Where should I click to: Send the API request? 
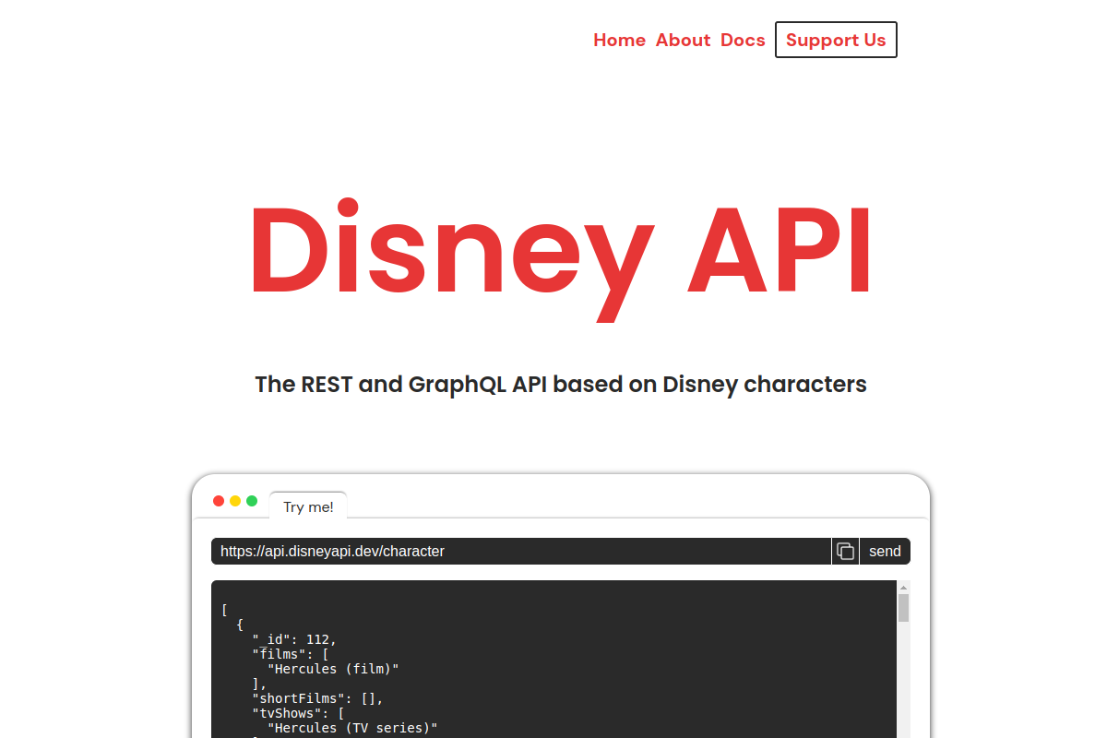(x=885, y=552)
